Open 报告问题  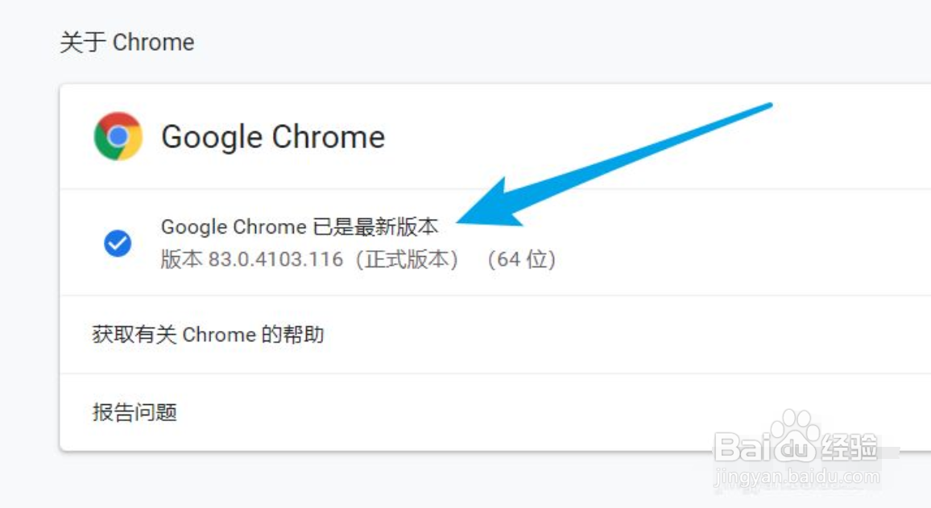point(134,412)
